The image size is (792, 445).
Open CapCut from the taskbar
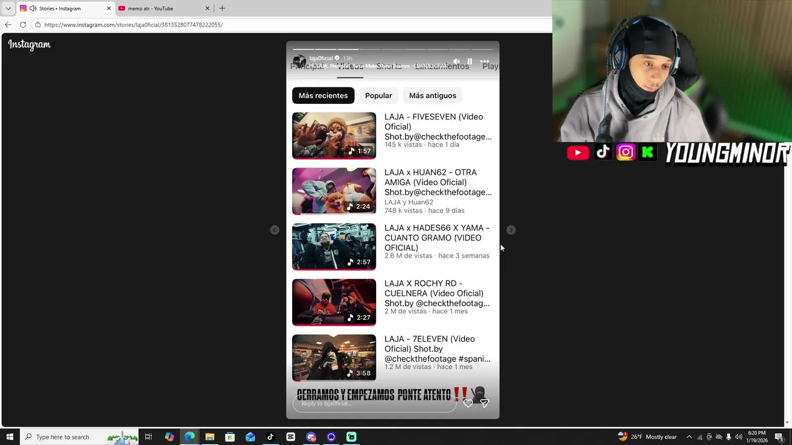291,437
